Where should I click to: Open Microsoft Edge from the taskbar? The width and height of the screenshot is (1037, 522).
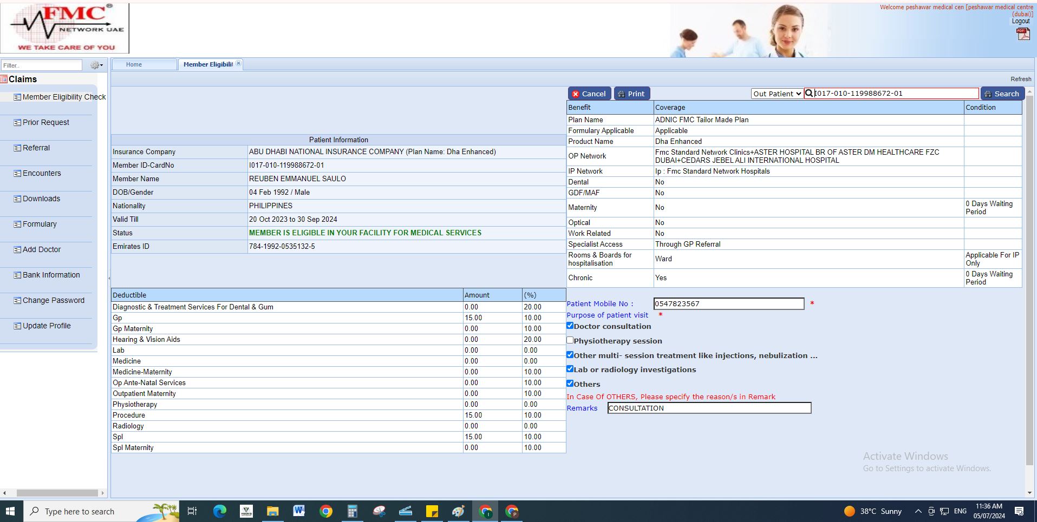[219, 511]
